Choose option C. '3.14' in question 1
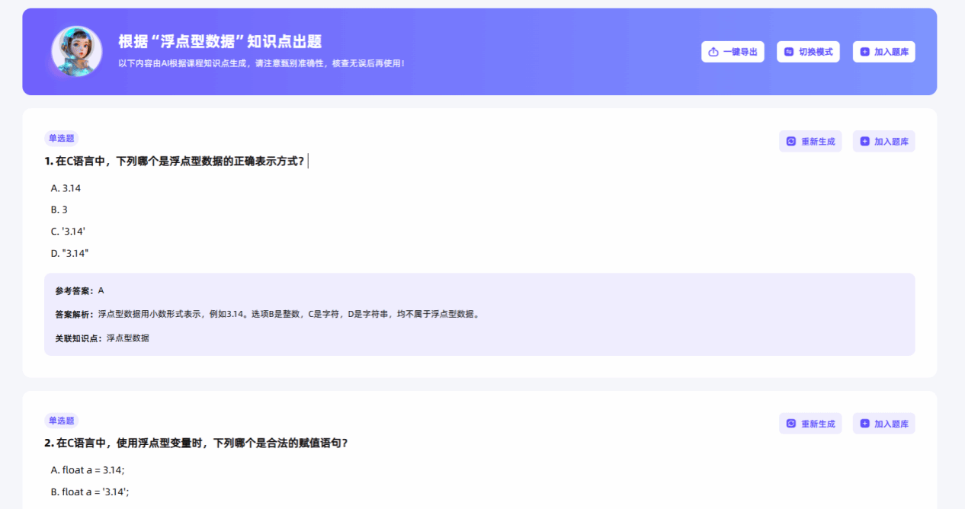The image size is (965, 509). tap(68, 231)
